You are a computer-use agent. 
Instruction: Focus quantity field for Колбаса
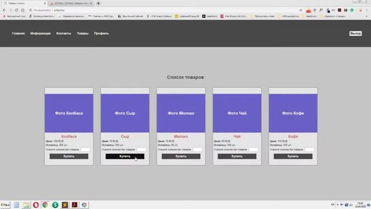point(85,150)
